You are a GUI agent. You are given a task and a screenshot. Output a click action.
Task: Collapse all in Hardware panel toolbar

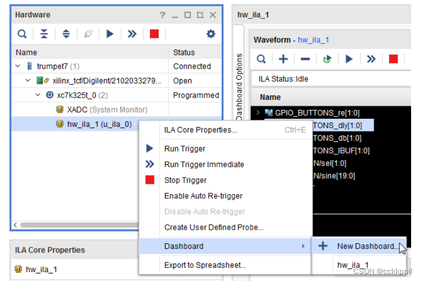[x=44, y=34]
